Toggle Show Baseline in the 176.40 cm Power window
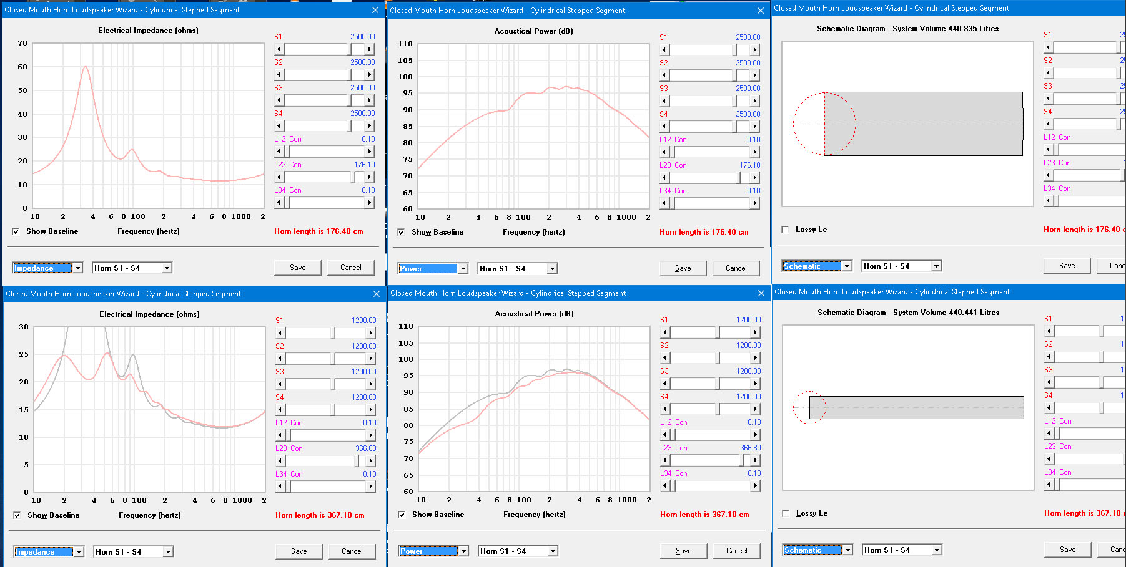1126x567 pixels. click(401, 232)
